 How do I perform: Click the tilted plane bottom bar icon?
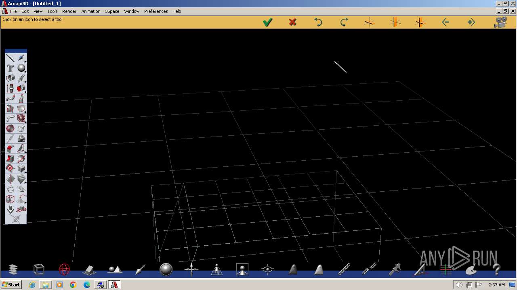click(x=89, y=269)
